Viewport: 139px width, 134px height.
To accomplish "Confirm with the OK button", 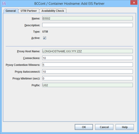I will [x=84, y=127].
